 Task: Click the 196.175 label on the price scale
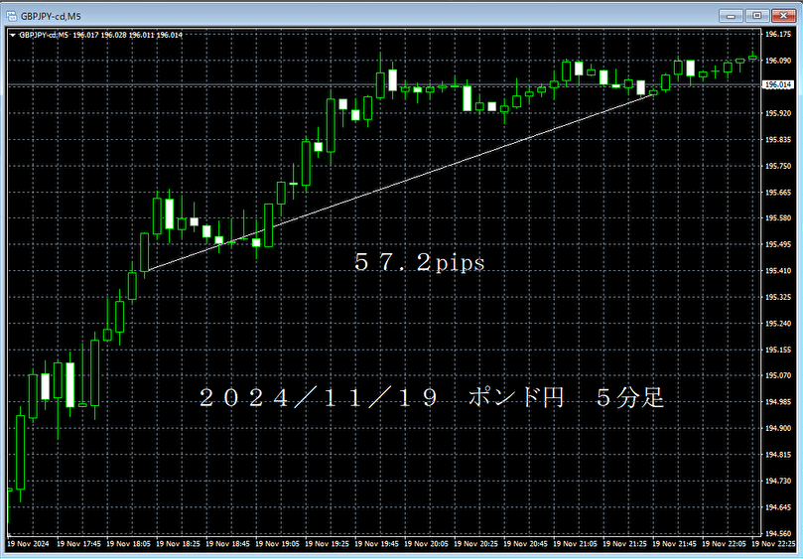(777, 34)
